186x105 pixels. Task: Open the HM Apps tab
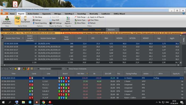(58, 14)
